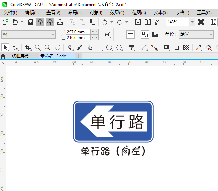Select the Connector tool
Viewport: 218px width, 191px height.
pyautogui.click(x=154, y=47)
